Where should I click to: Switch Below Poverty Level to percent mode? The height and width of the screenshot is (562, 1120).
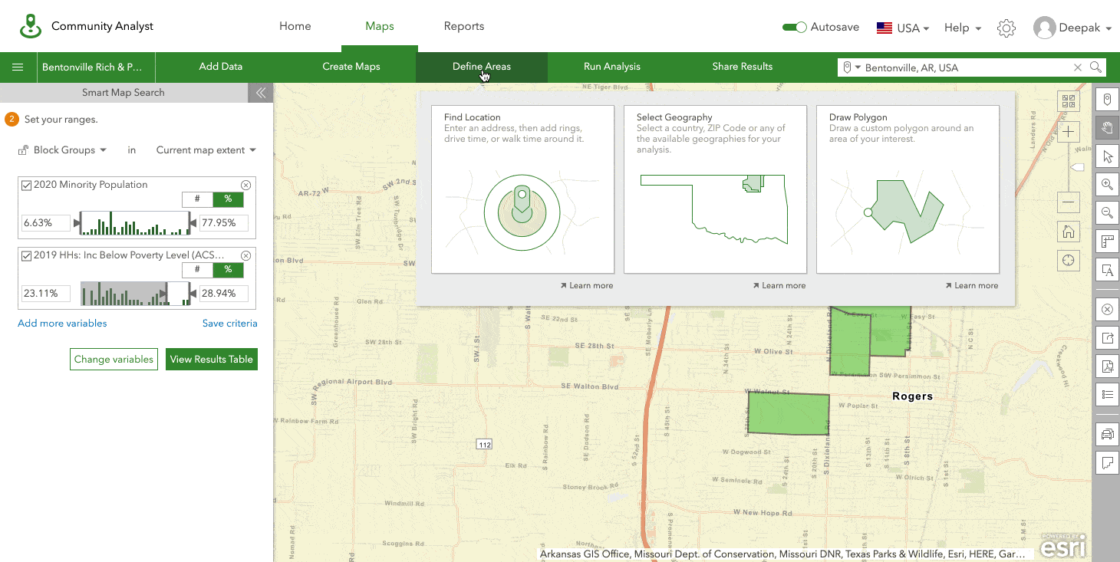click(x=228, y=270)
